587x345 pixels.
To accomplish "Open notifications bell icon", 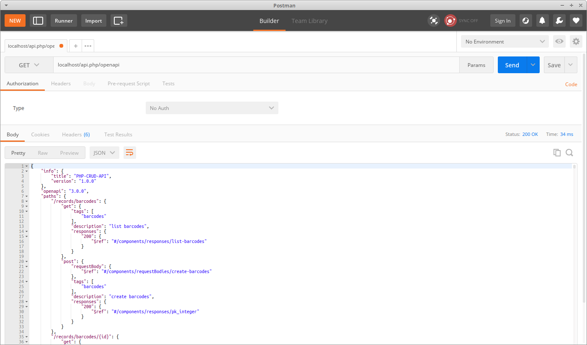I will (543, 20).
